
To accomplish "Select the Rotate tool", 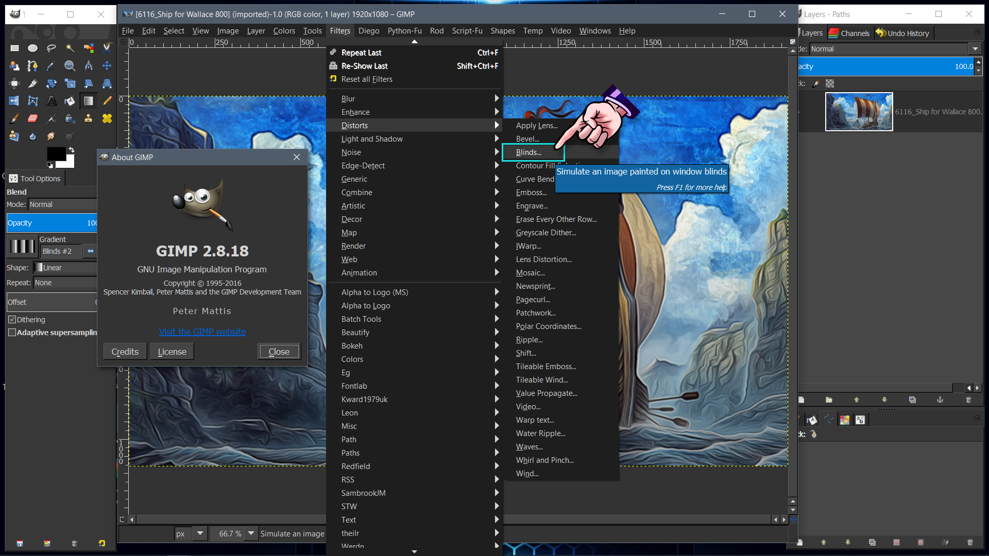I will (51, 83).
